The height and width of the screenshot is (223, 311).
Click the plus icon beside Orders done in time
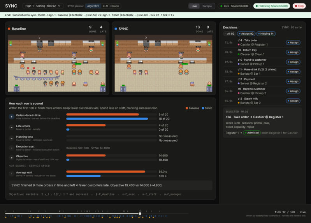(x=12, y=117)
